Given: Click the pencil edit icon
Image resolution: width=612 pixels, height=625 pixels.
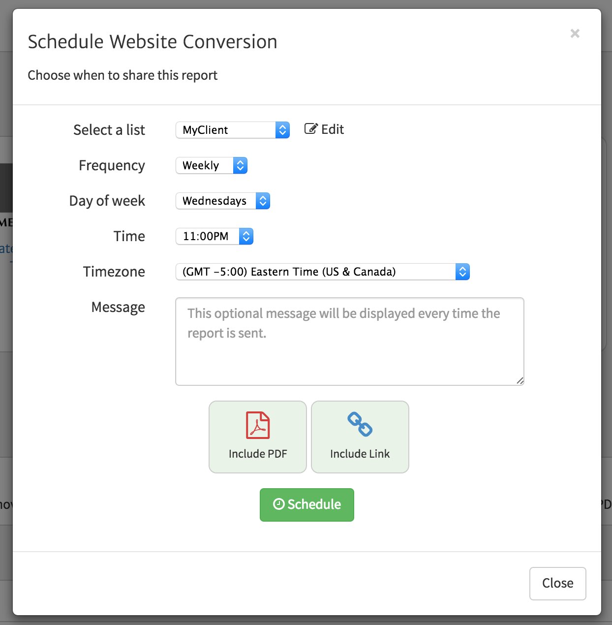Looking at the screenshot, I should [x=311, y=129].
